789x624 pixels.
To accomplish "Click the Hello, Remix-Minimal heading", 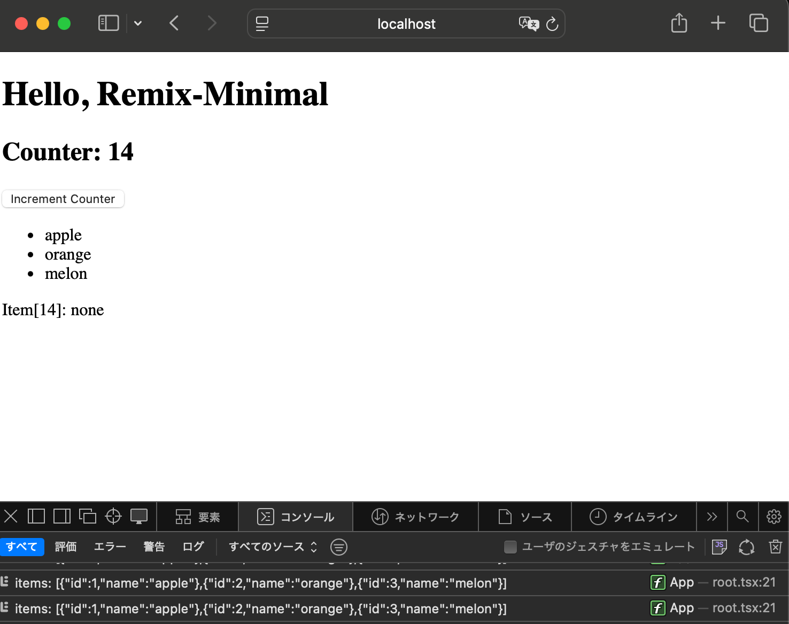I will pyautogui.click(x=165, y=94).
